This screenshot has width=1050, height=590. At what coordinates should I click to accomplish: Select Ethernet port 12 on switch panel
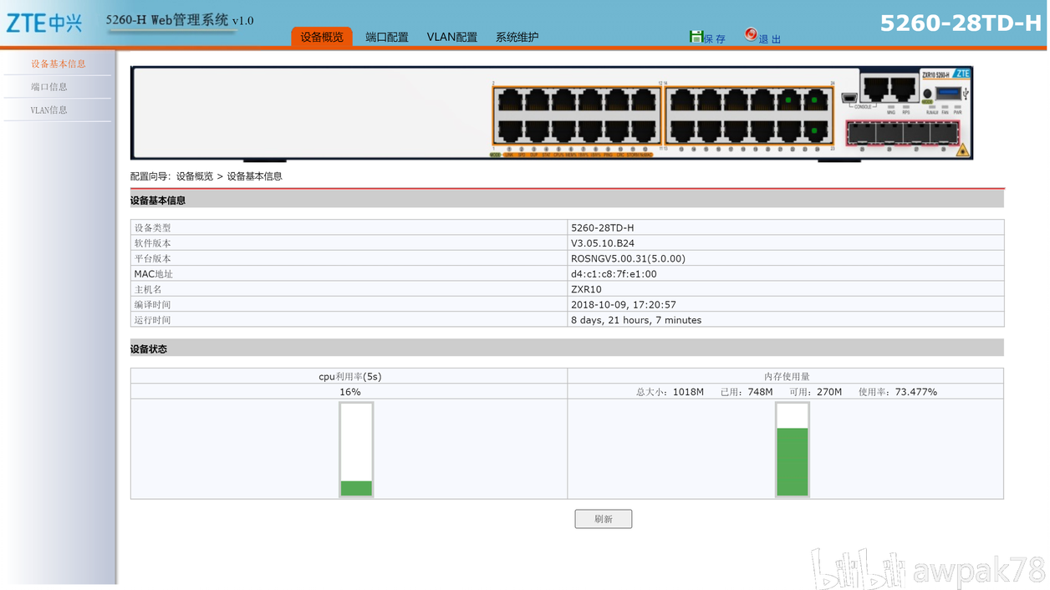coord(644,100)
